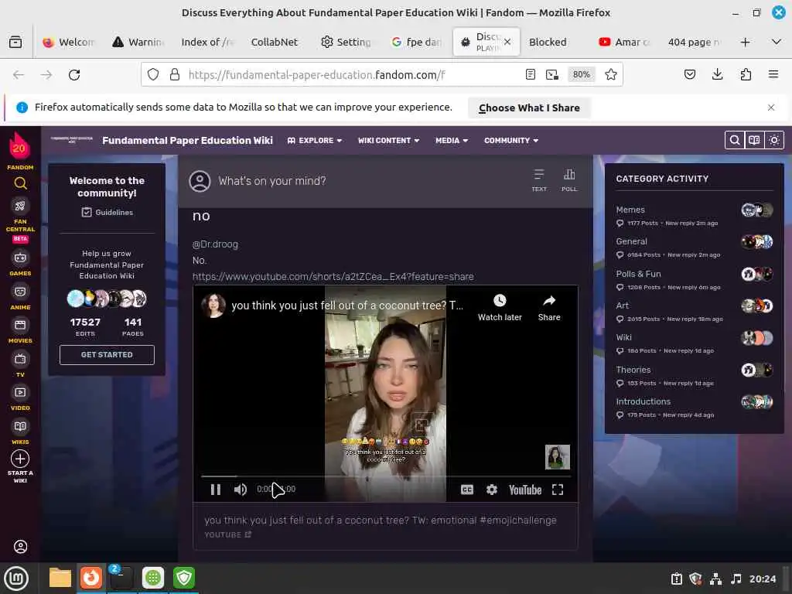792x594 pixels.
Task: Toggle light/dark theme sun icon
Action: pyautogui.click(x=773, y=140)
